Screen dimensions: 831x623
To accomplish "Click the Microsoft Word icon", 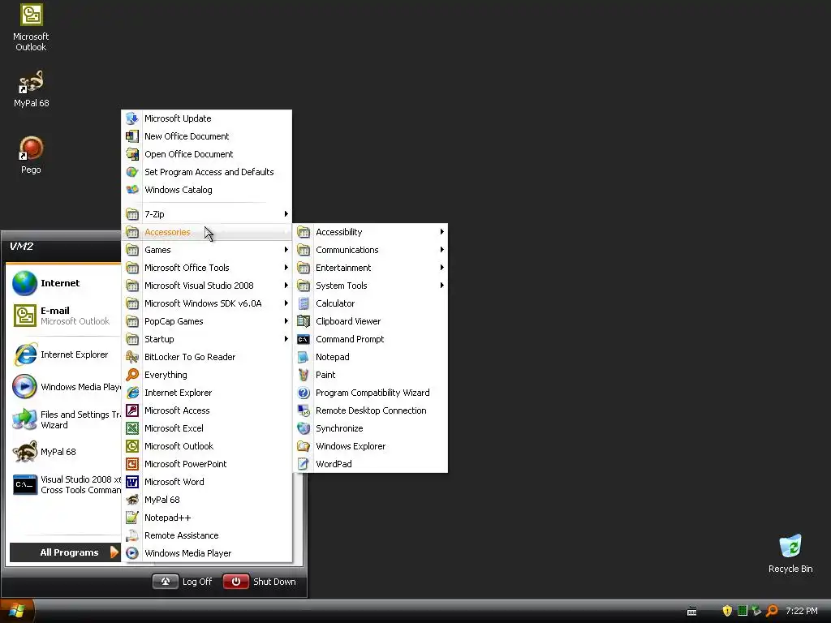I will 132,482.
